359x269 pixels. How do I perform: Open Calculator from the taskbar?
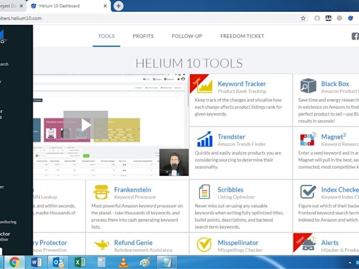(101, 262)
